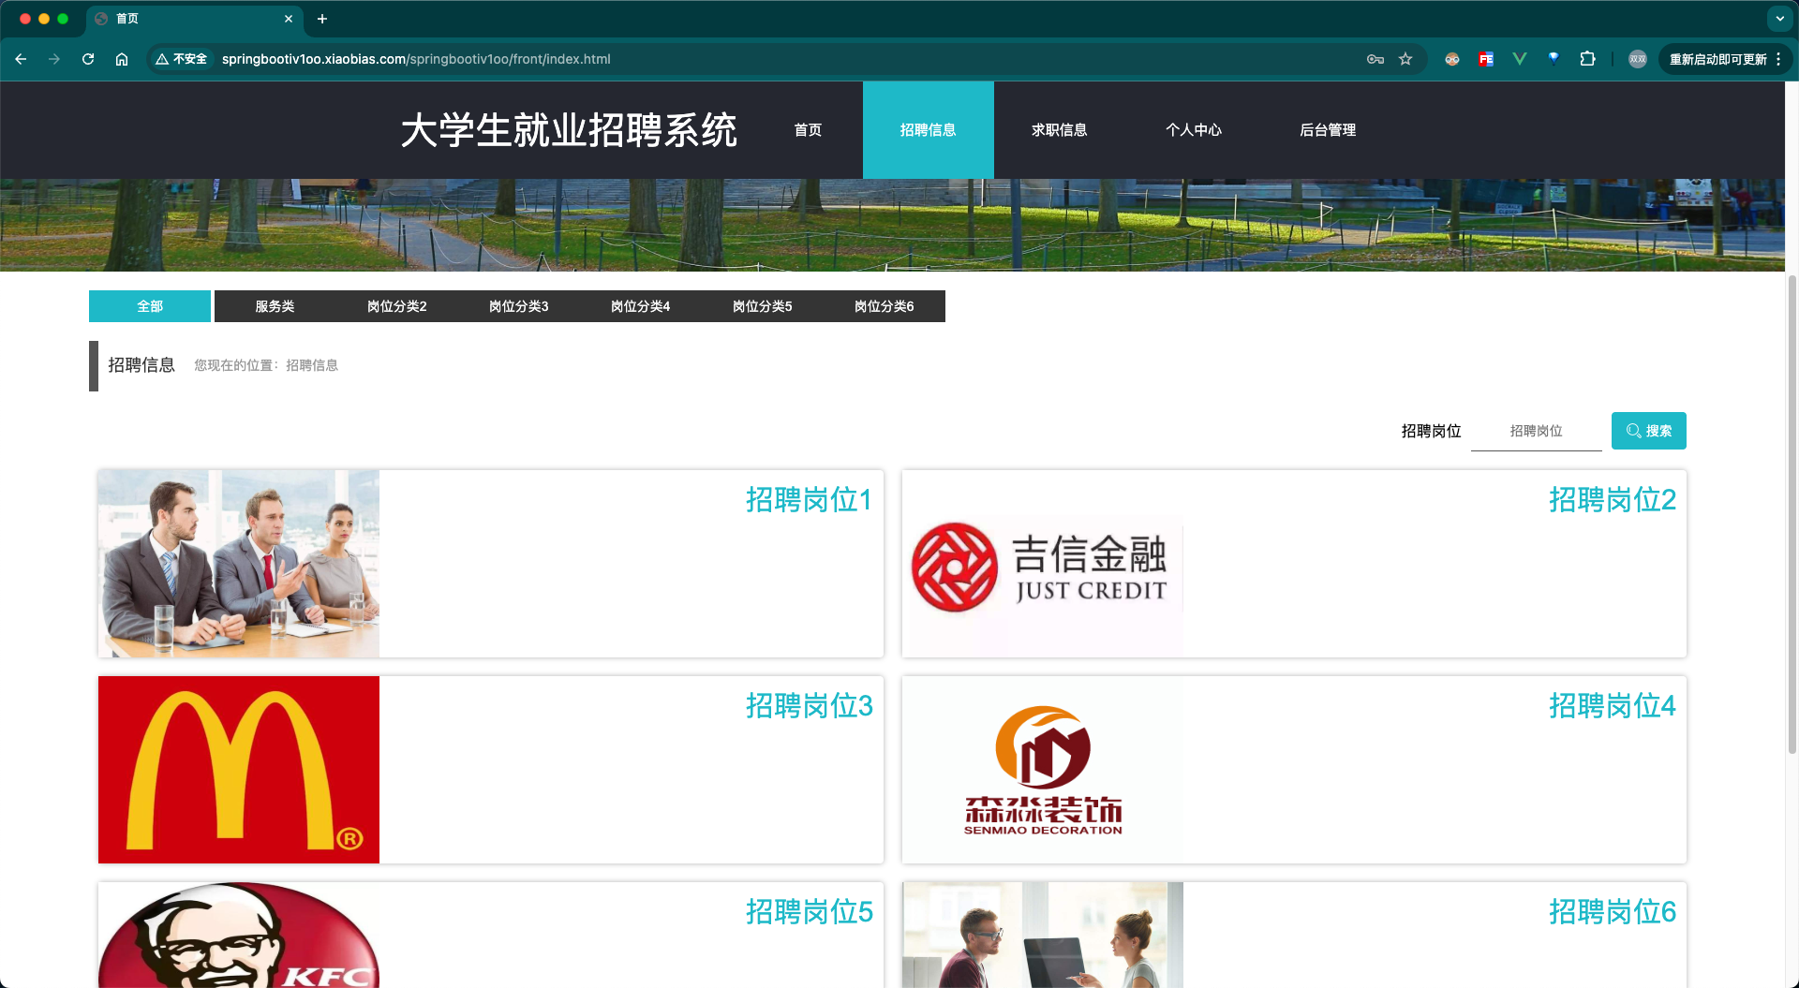Open the 个人中心 navigation item

pos(1193,130)
